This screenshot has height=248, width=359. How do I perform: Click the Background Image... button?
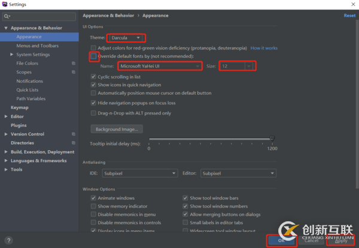117,129
